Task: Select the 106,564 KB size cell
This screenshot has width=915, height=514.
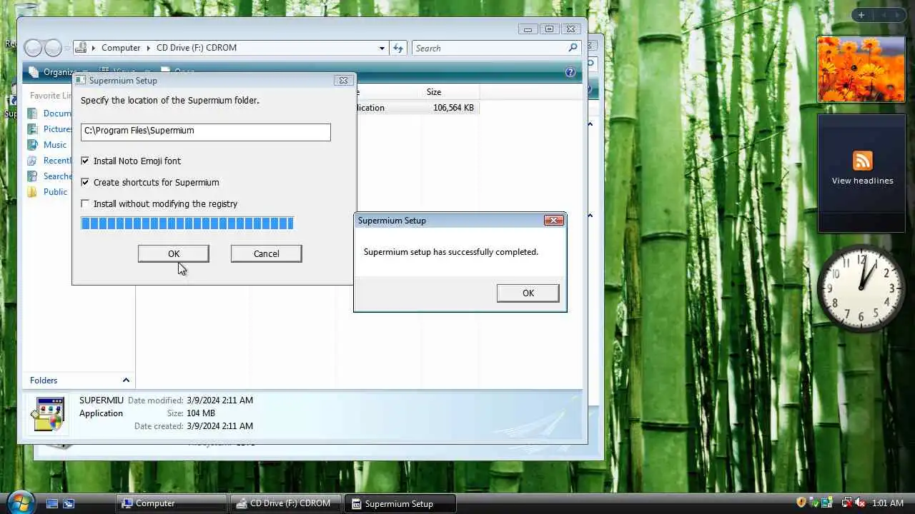Action: point(453,108)
